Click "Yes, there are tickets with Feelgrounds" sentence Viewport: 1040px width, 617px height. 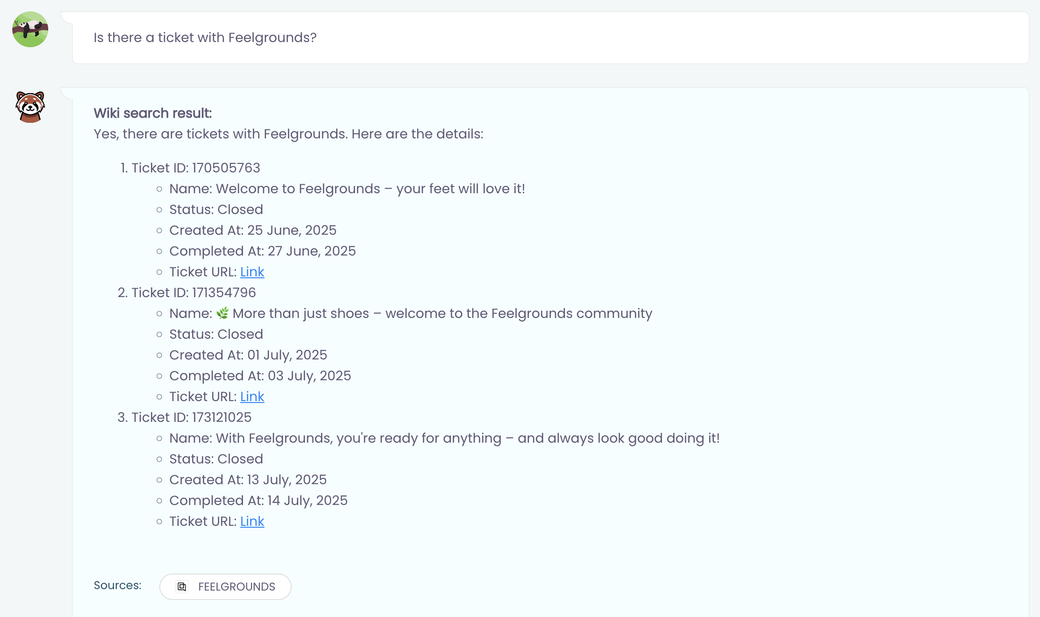288,134
